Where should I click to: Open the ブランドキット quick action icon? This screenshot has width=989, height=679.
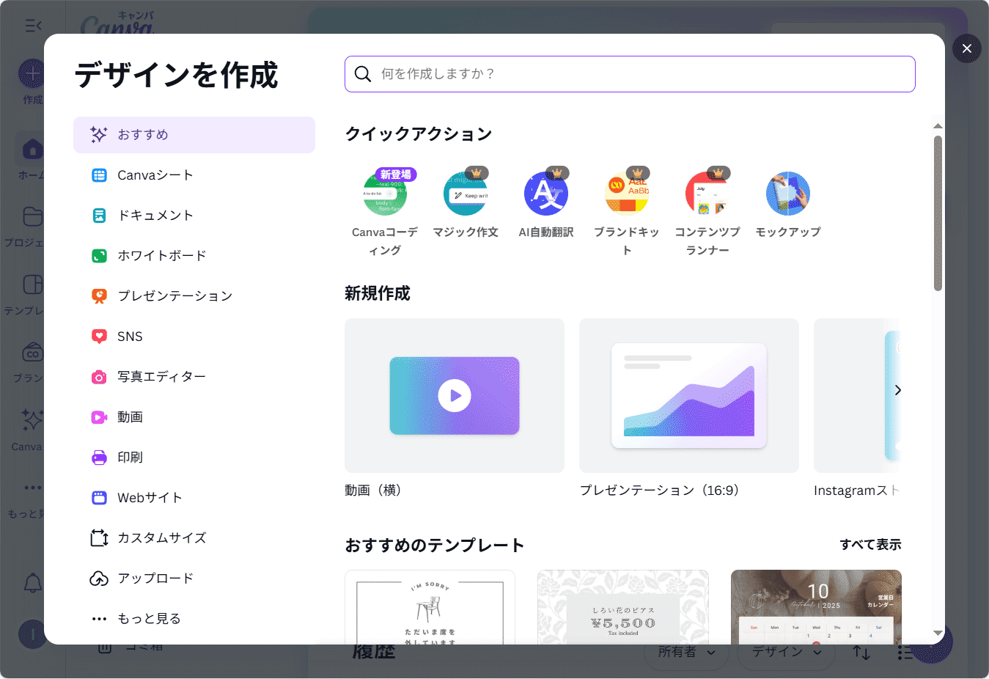pos(627,194)
